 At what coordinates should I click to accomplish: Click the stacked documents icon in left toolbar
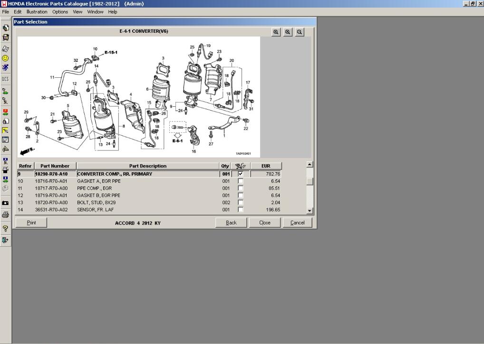tap(5, 28)
